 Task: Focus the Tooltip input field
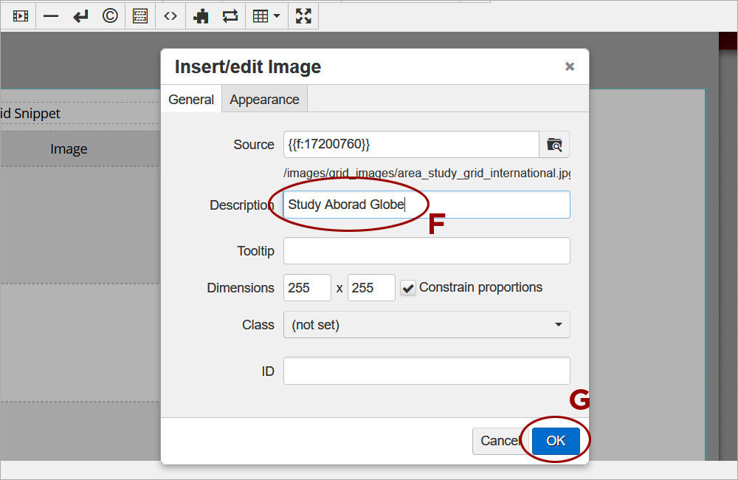tap(426, 251)
